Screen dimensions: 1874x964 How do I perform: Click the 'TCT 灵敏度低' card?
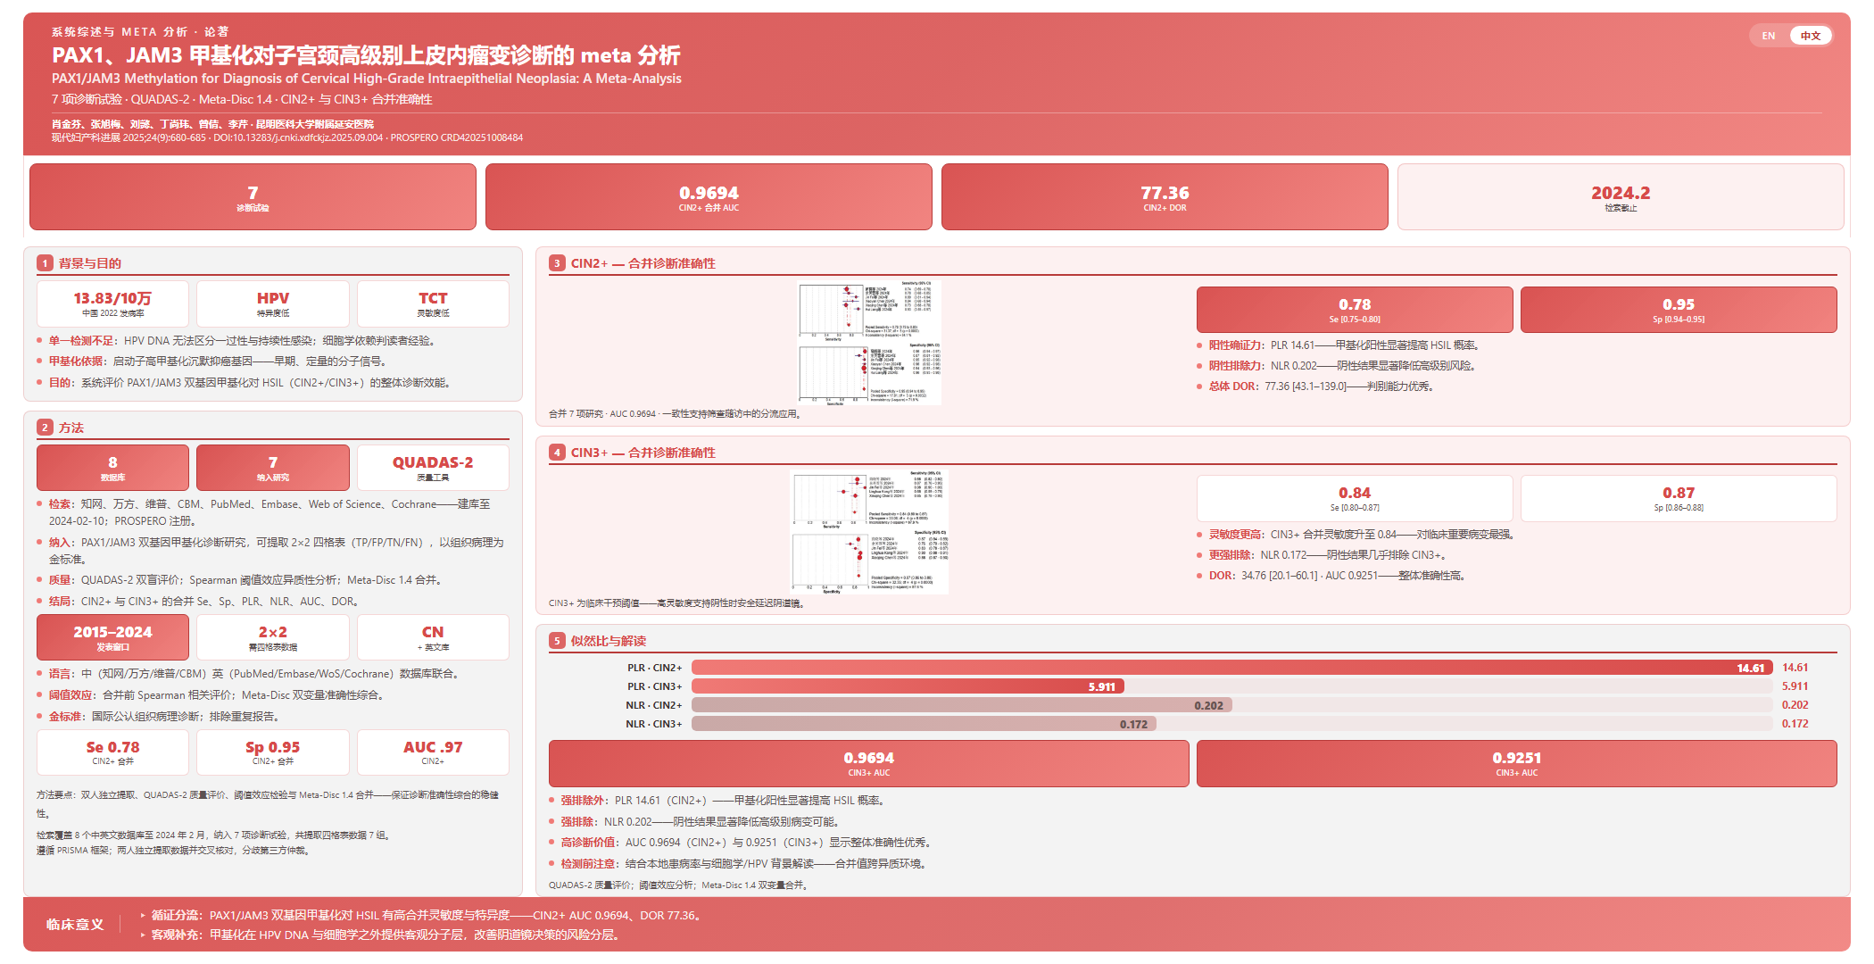433,304
